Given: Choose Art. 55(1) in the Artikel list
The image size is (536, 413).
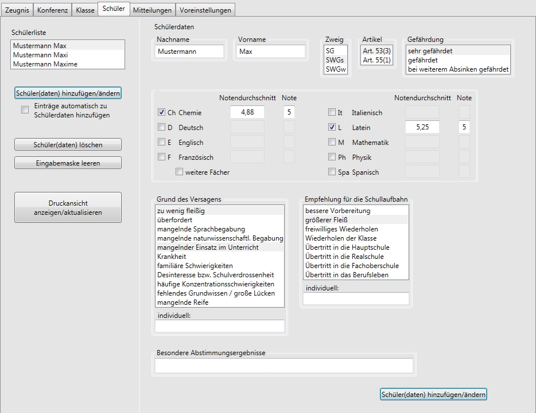Looking at the screenshot, I should click(376, 60).
